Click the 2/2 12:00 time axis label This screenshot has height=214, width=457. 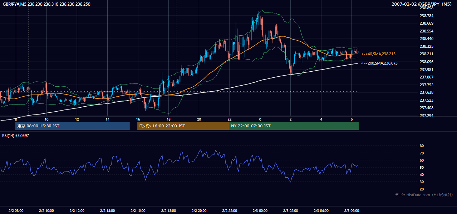(x=77, y=210)
